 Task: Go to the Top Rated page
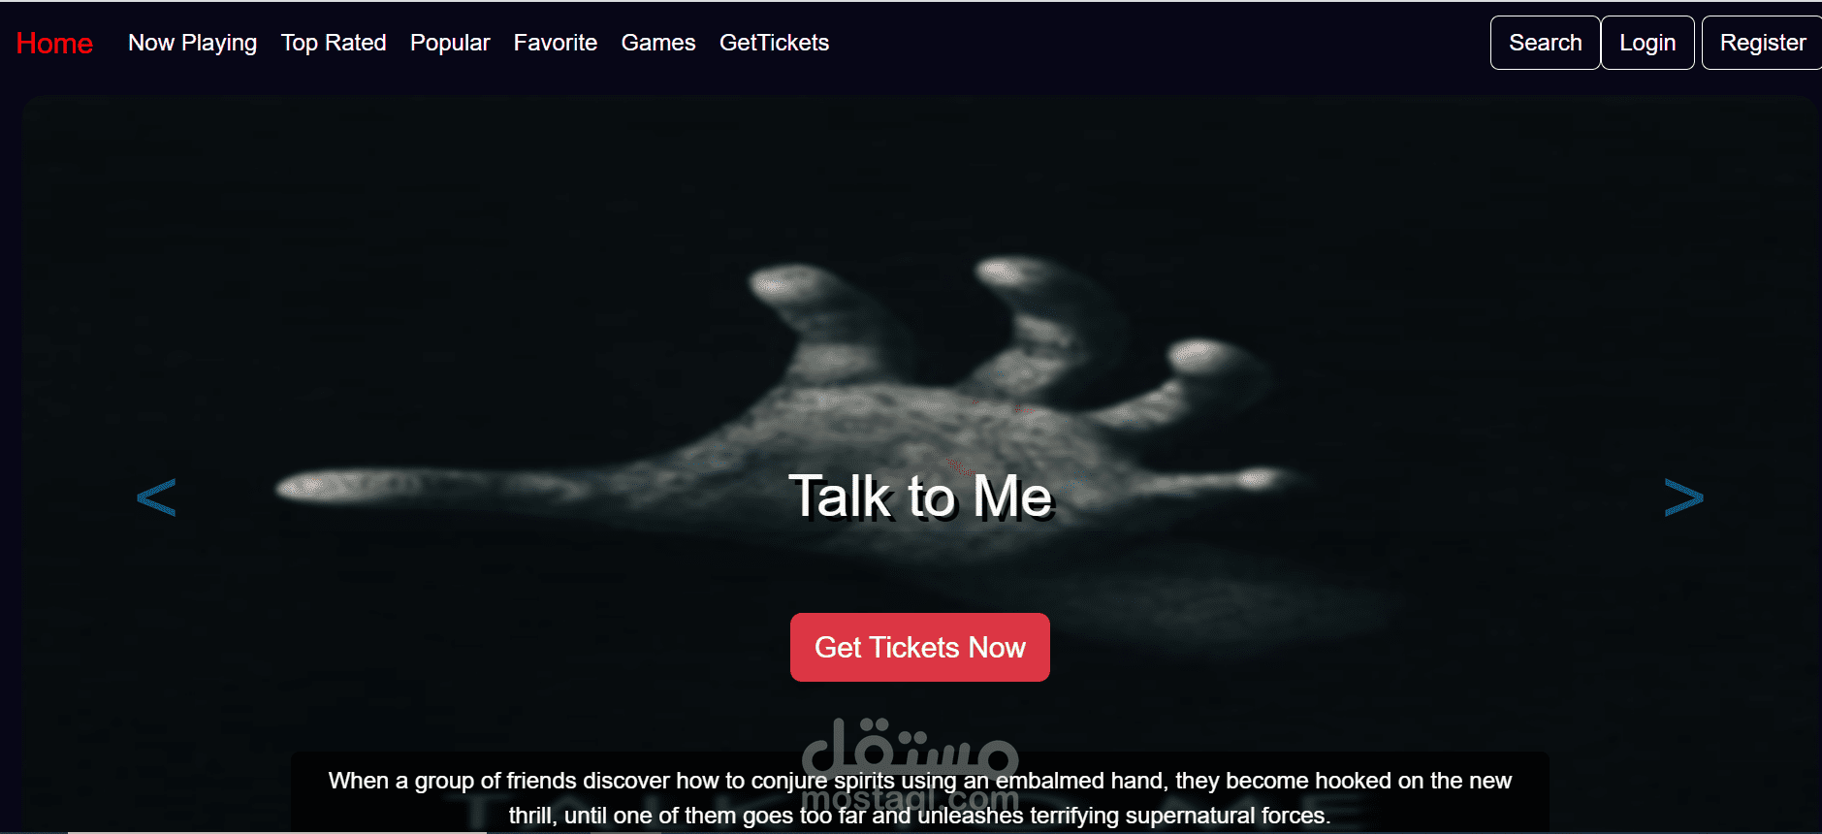point(334,43)
